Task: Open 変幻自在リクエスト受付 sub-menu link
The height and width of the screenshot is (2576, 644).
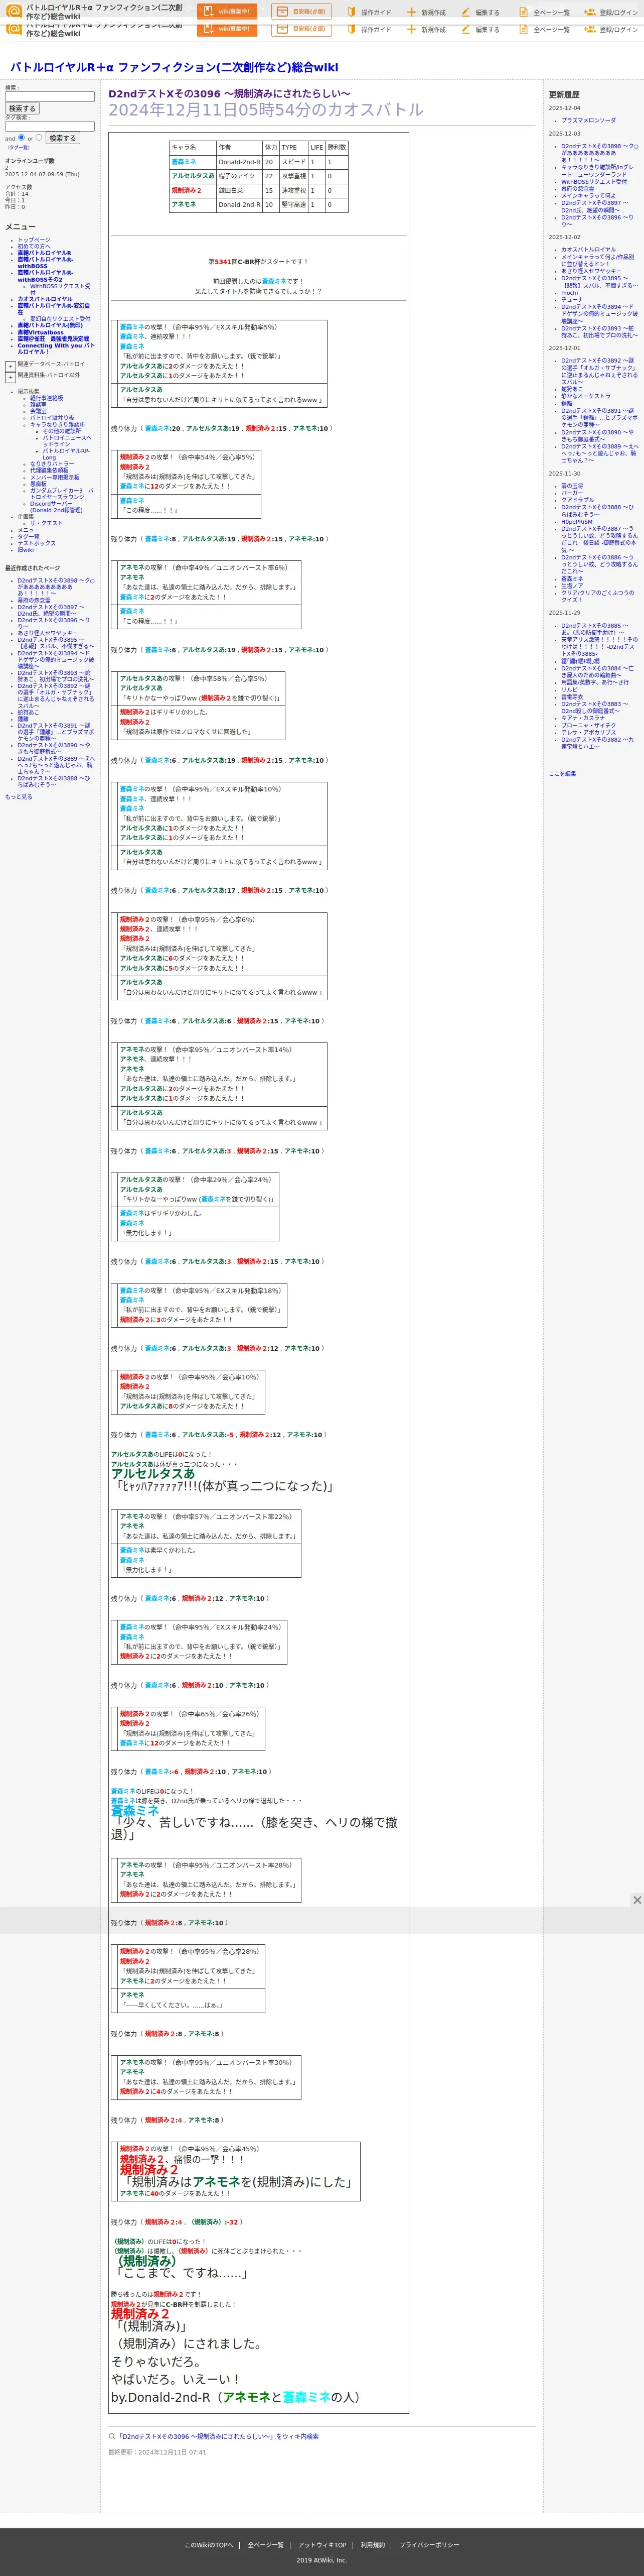Action: click(x=60, y=318)
